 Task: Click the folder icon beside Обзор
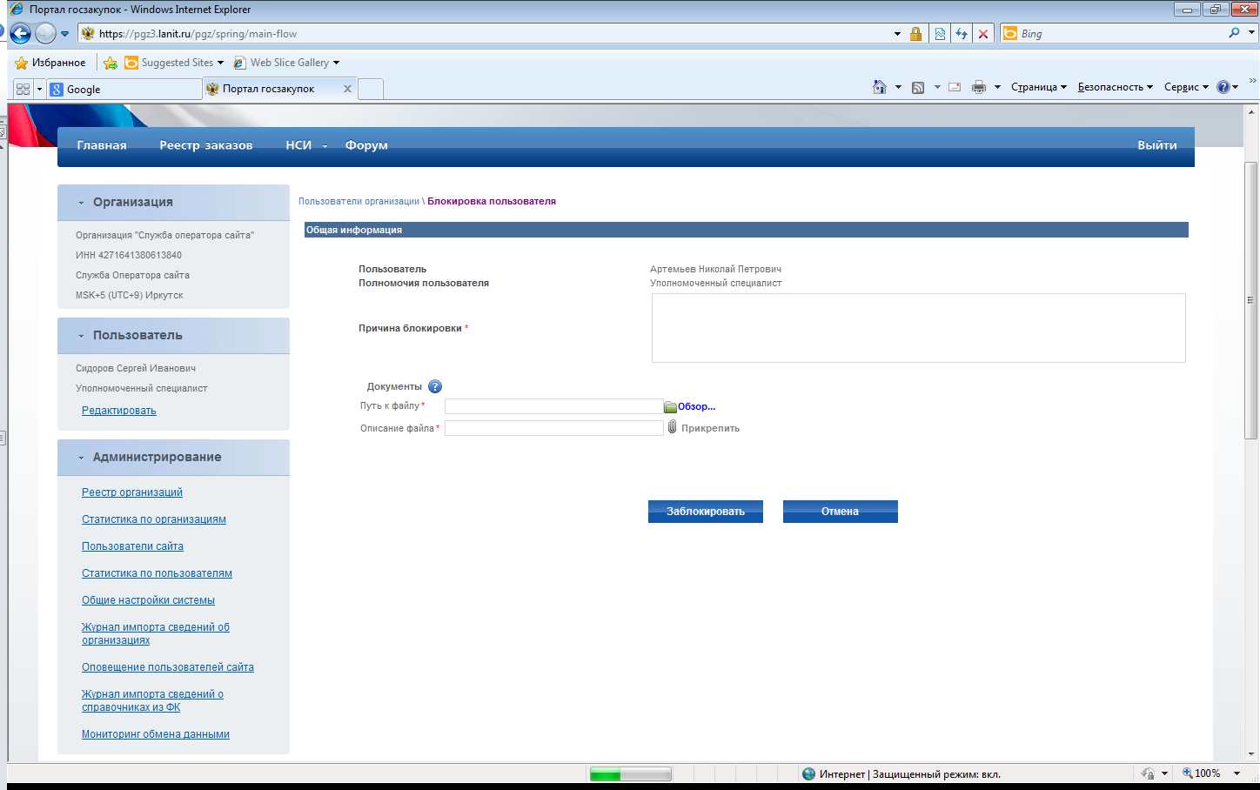tap(670, 406)
